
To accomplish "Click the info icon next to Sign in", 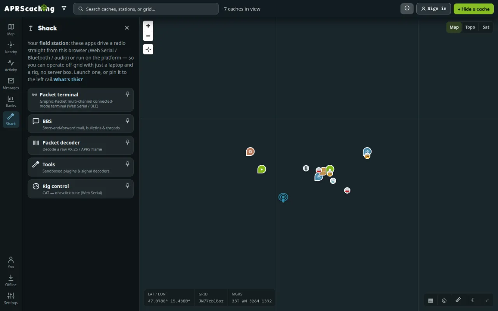I will [407, 9].
